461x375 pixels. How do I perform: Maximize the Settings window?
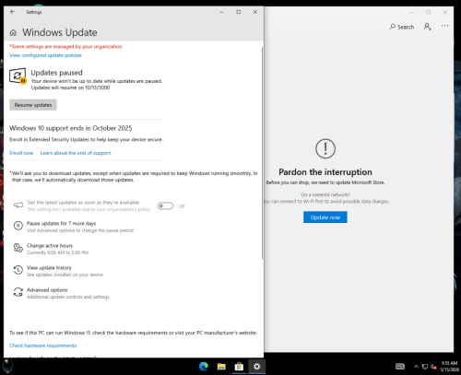tap(239, 12)
